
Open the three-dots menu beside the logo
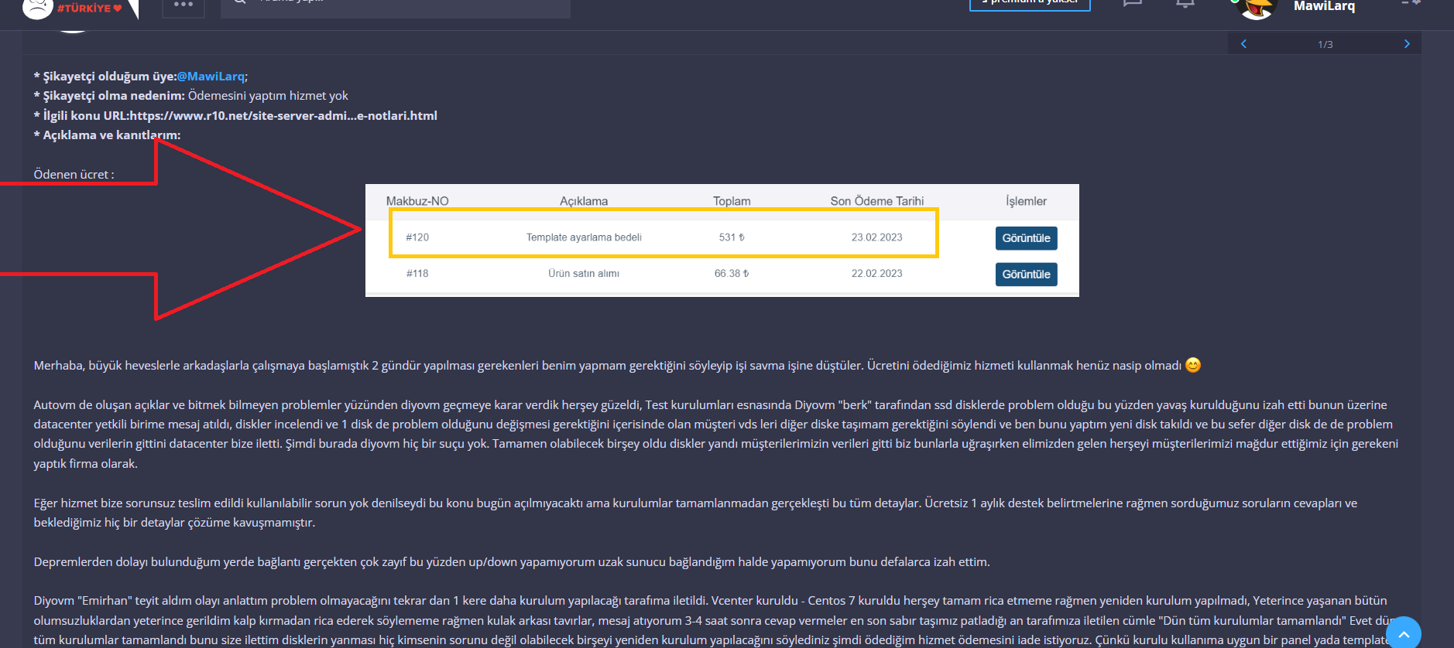tap(183, 5)
